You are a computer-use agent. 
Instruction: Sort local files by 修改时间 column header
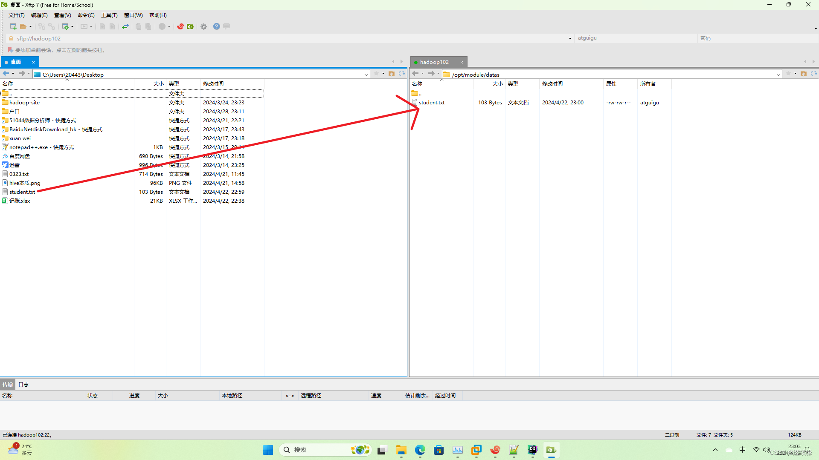[x=213, y=84]
